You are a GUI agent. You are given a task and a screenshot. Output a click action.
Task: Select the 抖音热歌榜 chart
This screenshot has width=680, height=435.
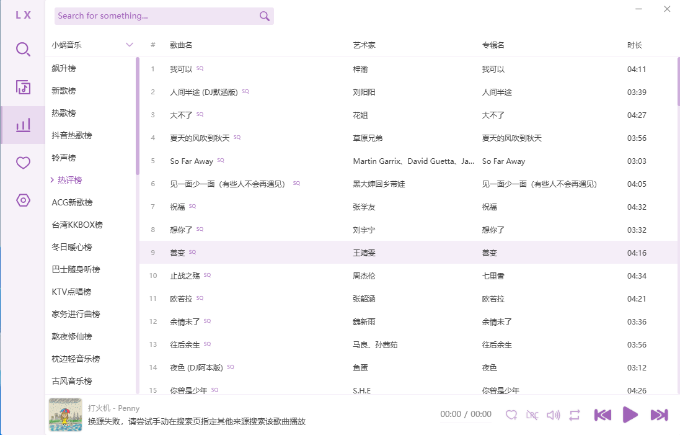tap(72, 135)
